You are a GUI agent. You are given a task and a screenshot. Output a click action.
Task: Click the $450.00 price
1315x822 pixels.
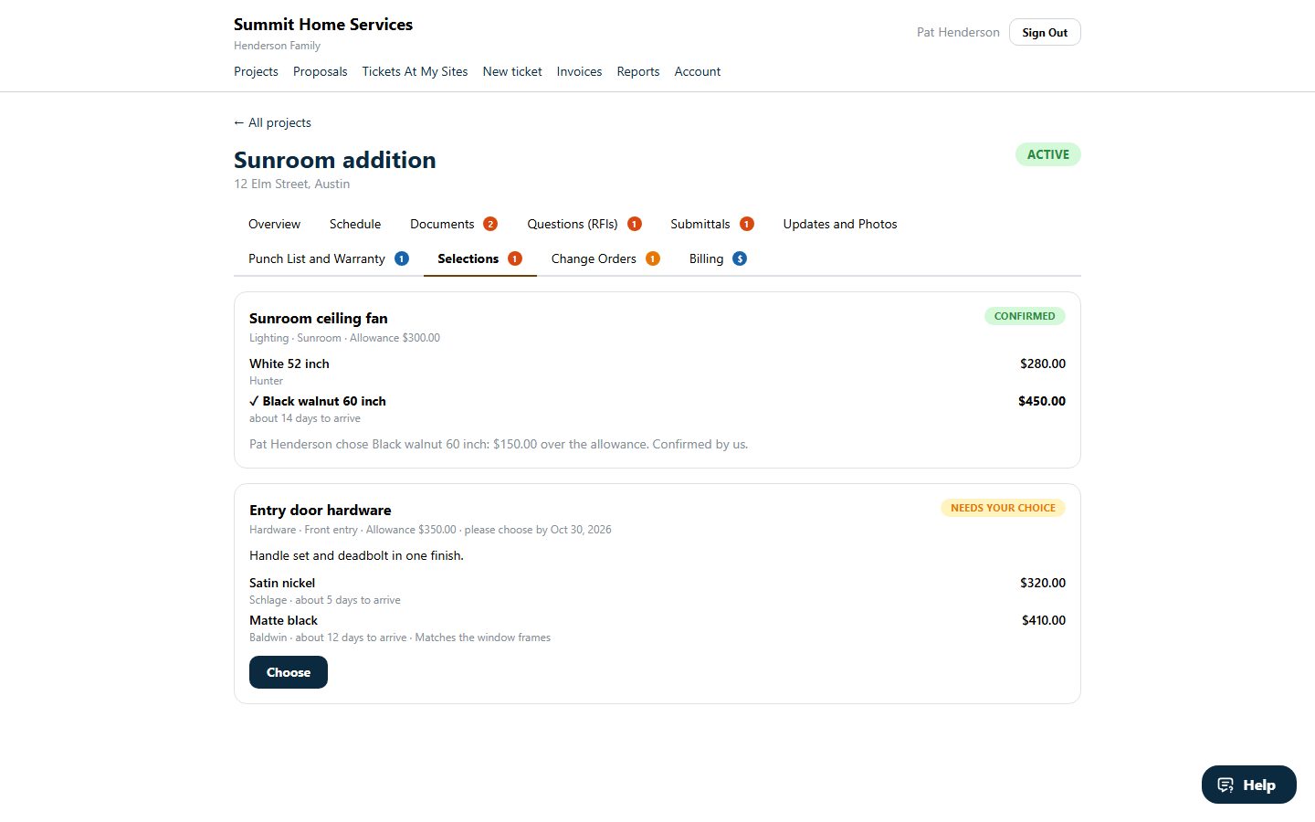(x=1042, y=401)
